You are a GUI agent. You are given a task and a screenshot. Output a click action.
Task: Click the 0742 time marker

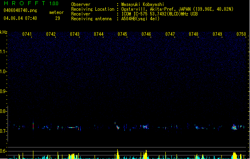pos(51,34)
